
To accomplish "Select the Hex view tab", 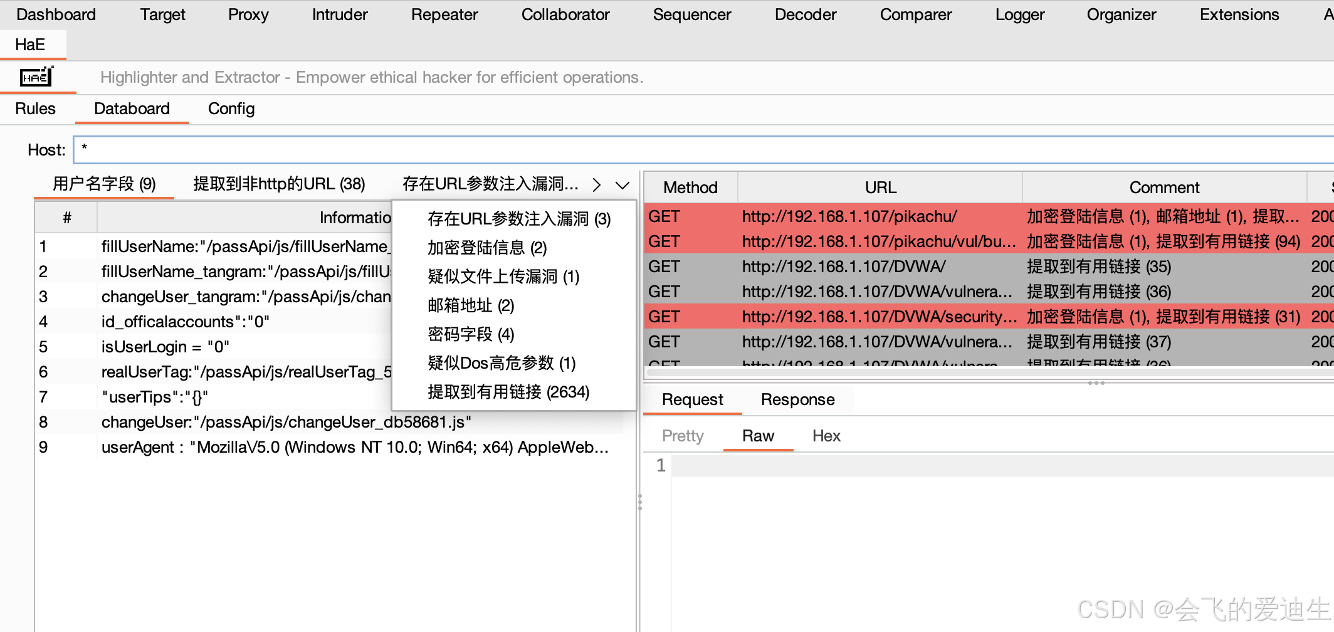I will (x=826, y=436).
